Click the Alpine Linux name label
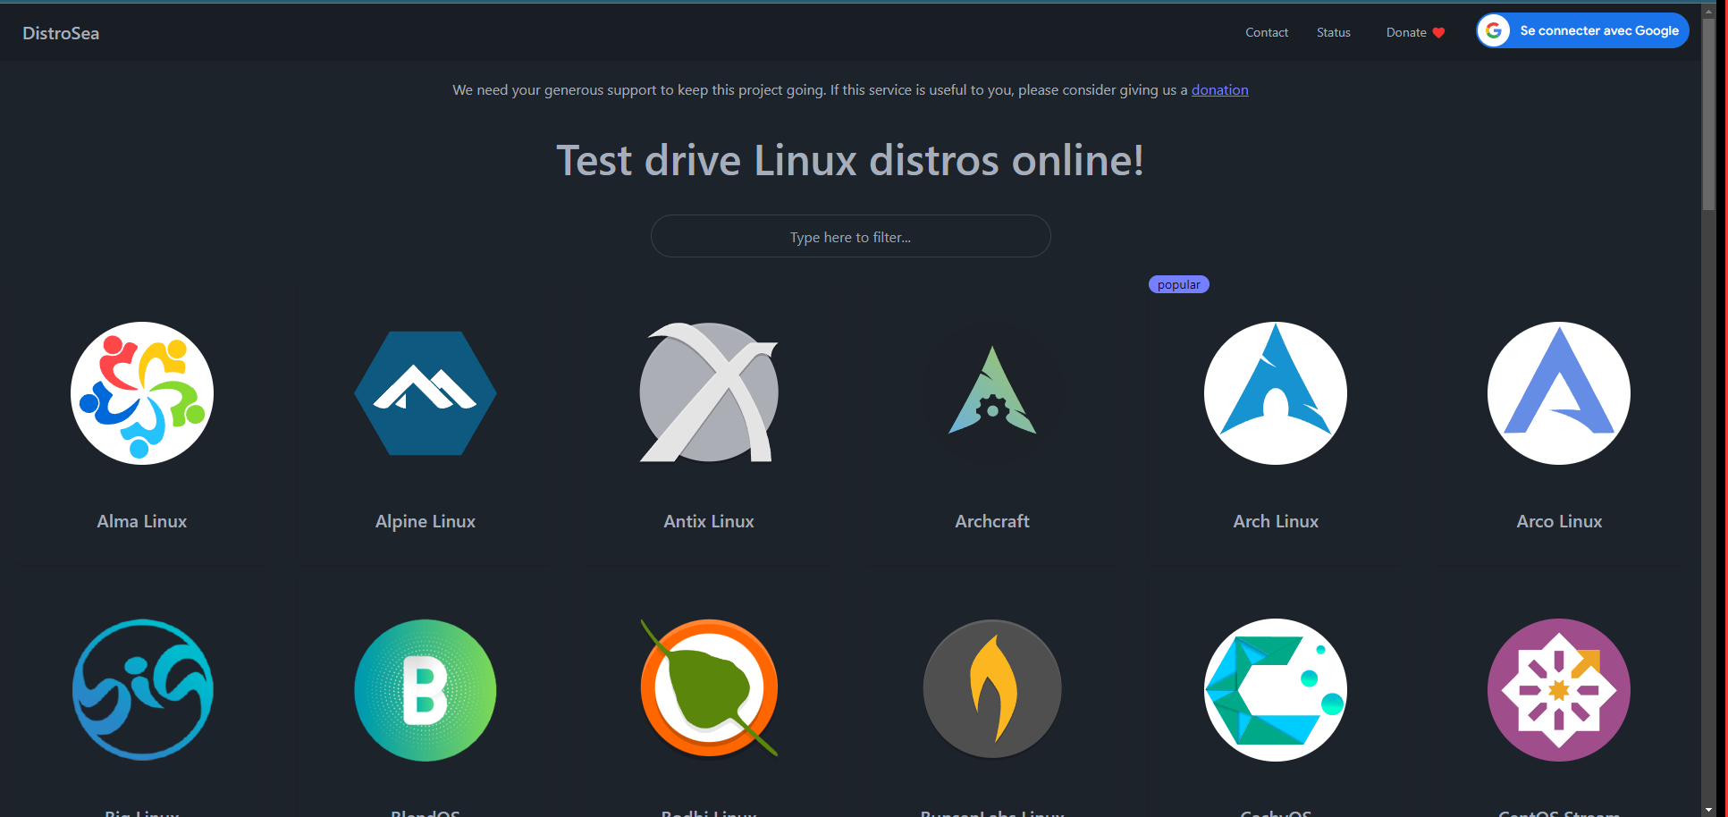This screenshot has width=1728, height=817. pos(426,521)
